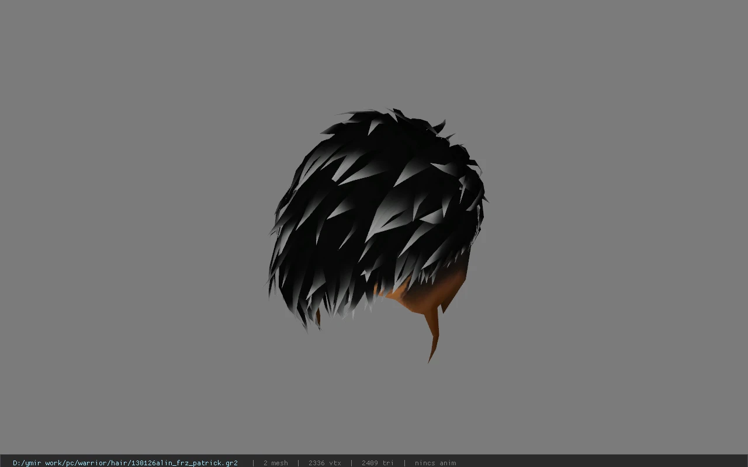Image resolution: width=748 pixels, height=467 pixels.
Task: Click the file path 130126alin_frz_patrick.gr2 in status bar
Action: [125, 463]
